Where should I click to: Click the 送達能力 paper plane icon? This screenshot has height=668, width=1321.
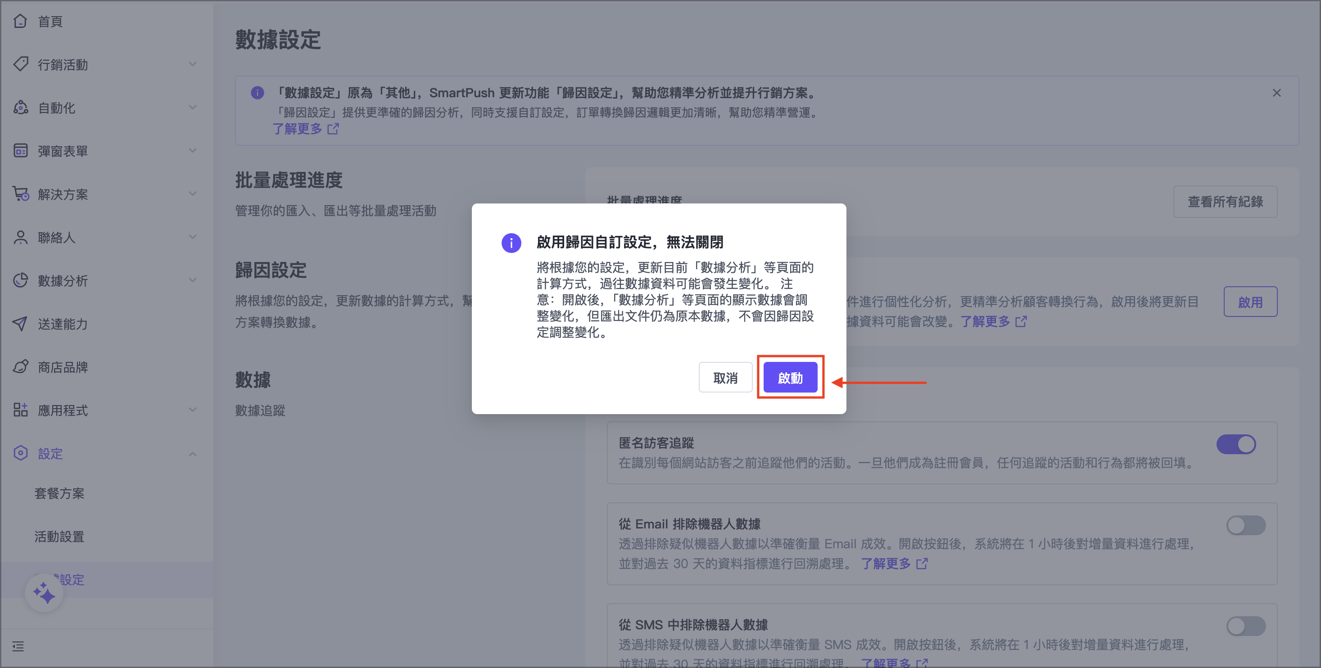(x=21, y=324)
